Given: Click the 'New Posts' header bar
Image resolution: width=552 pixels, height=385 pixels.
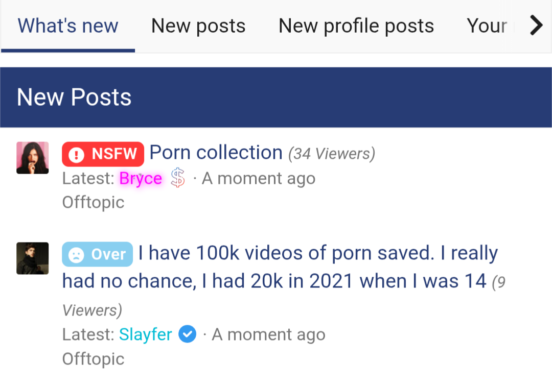Looking at the screenshot, I should [x=74, y=97].
